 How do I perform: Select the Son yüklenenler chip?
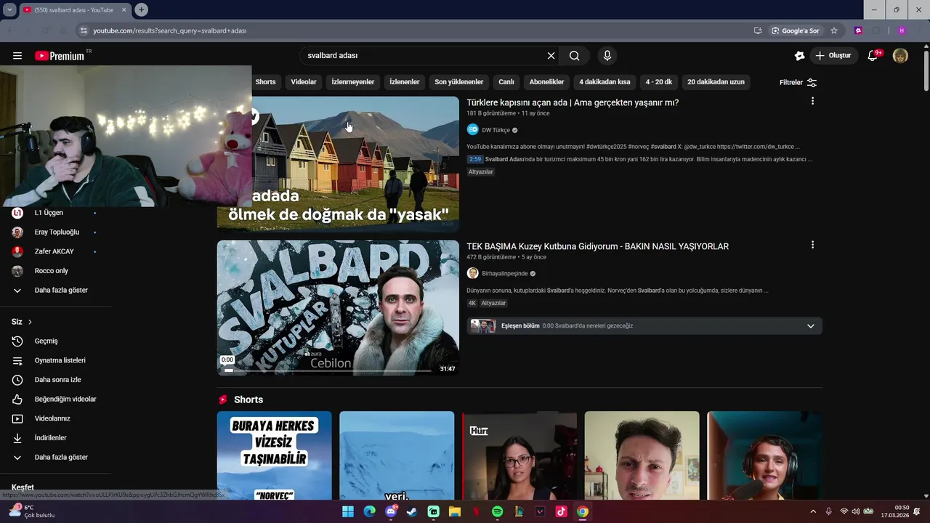[x=459, y=82]
